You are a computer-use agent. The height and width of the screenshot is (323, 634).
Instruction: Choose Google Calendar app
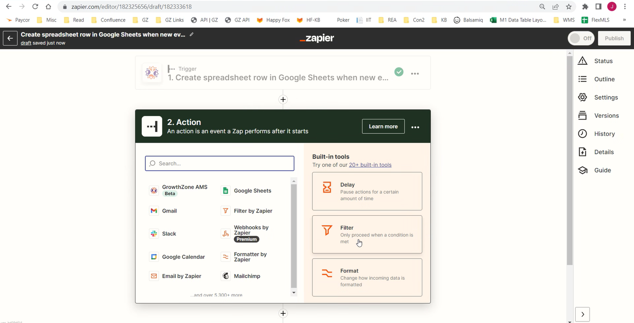pyautogui.click(x=177, y=257)
